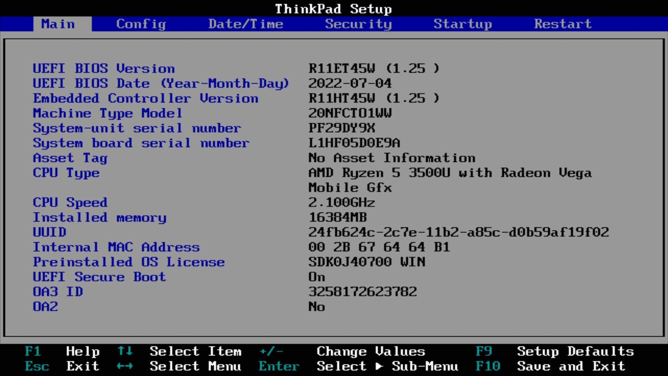Viewport: 668px width, 376px height.
Task: Click the model value 20NFCTO1WW
Action: click(350, 113)
